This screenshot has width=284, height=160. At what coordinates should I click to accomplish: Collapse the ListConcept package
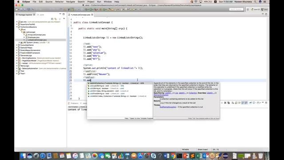click(x=22, y=32)
